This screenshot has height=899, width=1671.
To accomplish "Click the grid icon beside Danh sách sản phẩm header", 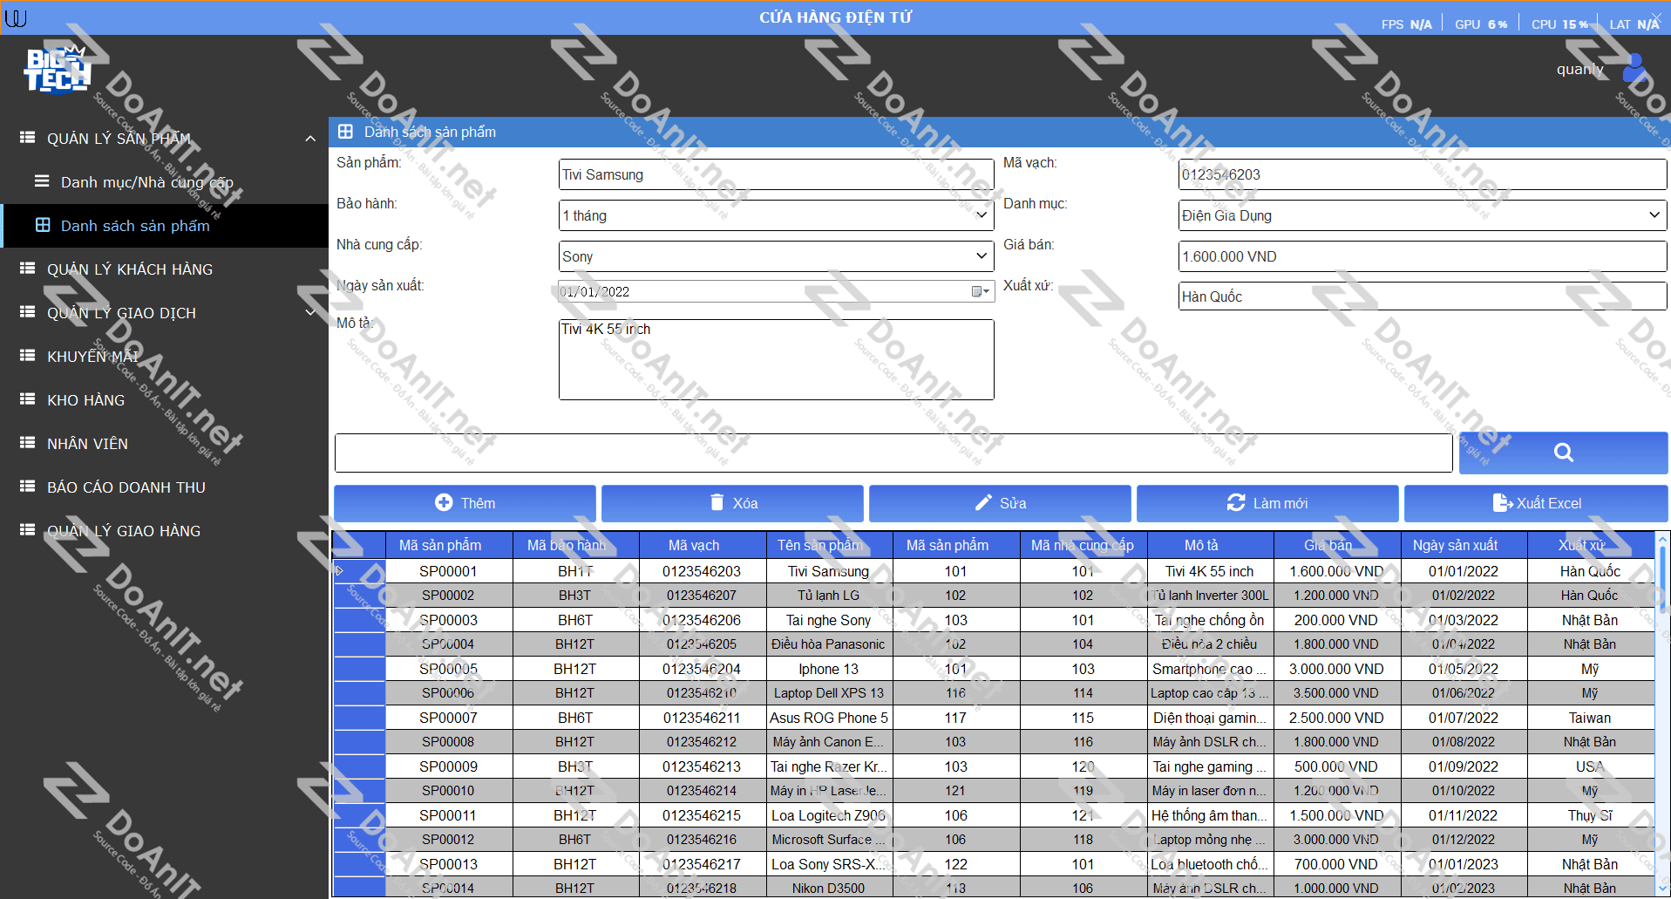I will tap(345, 132).
